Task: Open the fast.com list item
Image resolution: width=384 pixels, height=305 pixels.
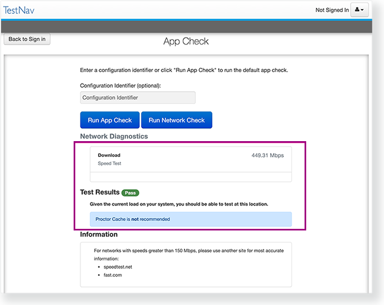Action: (x=113, y=276)
